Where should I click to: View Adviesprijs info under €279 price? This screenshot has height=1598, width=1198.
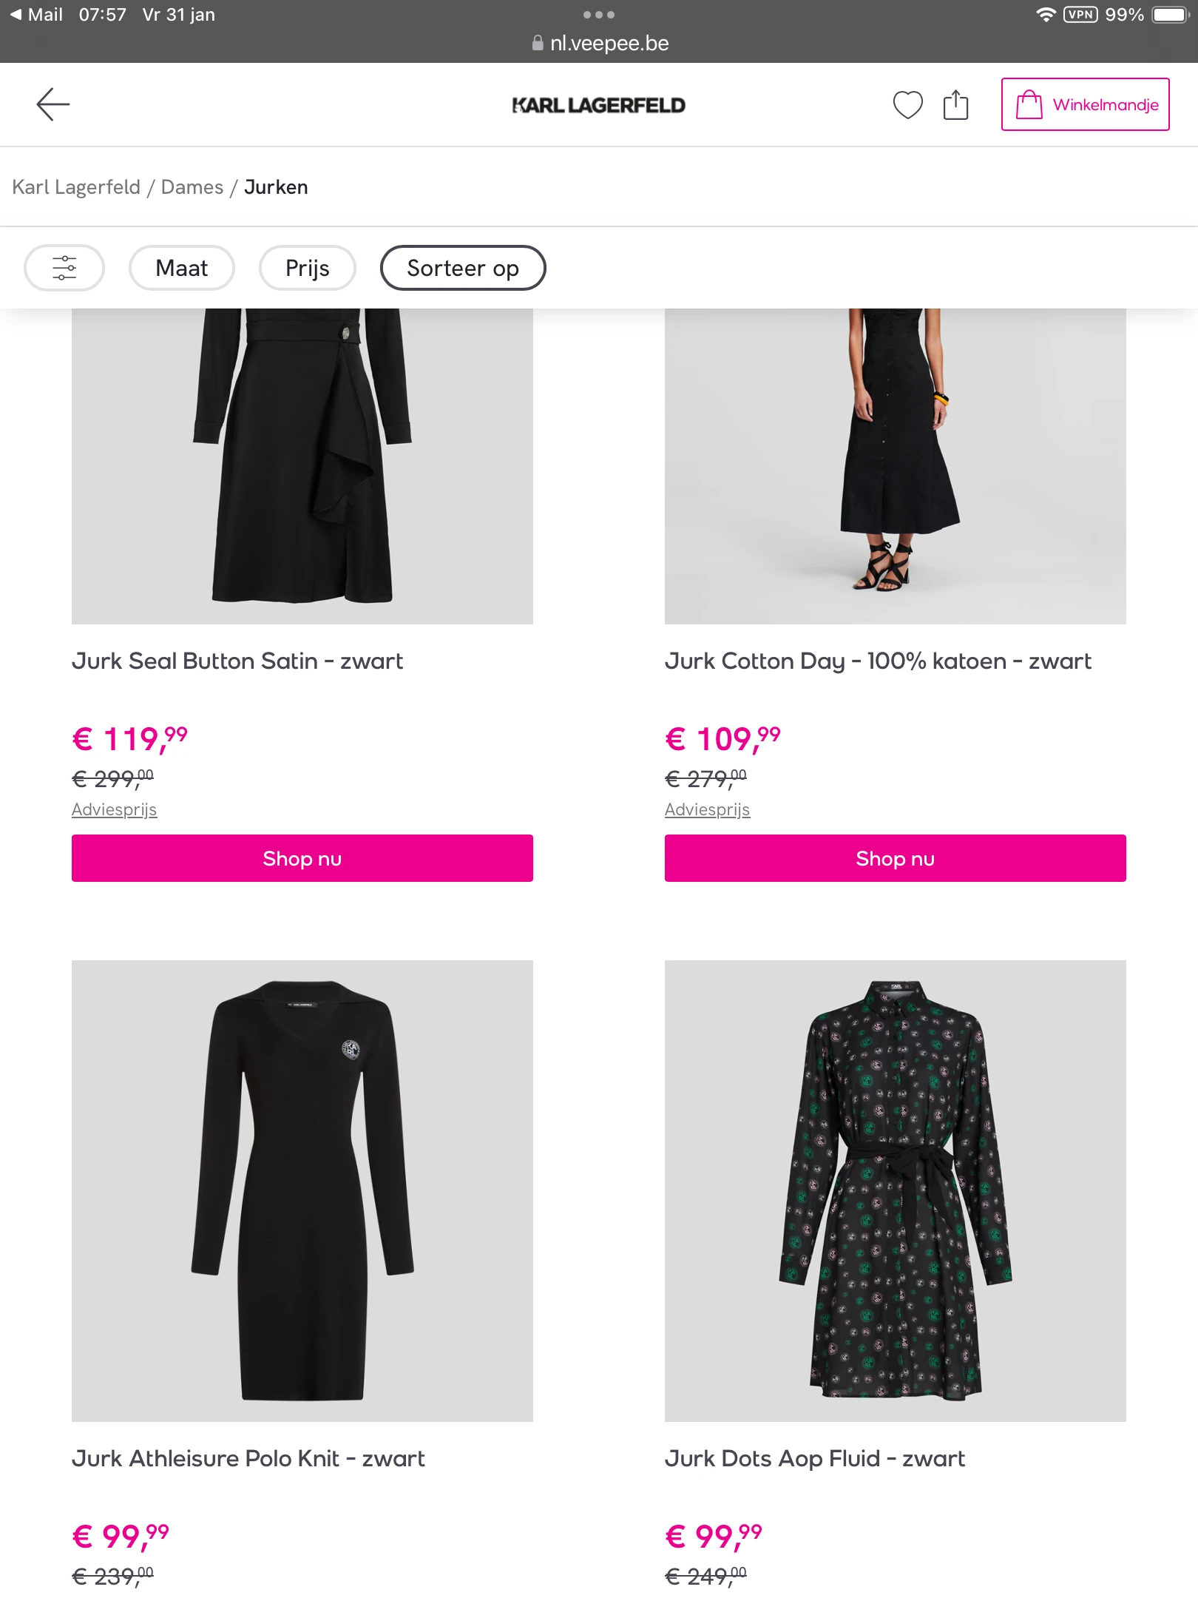tap(708, 809)
